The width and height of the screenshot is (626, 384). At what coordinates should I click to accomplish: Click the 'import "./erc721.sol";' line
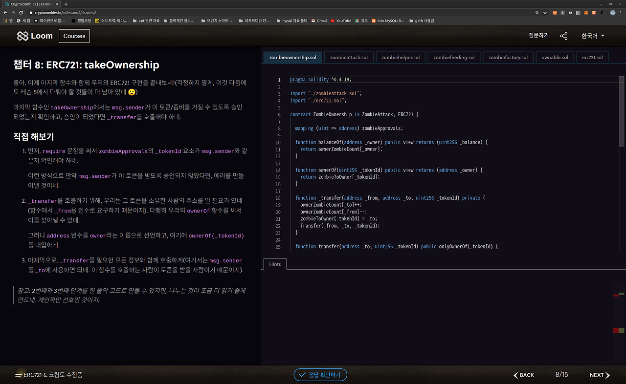point(318,100)
